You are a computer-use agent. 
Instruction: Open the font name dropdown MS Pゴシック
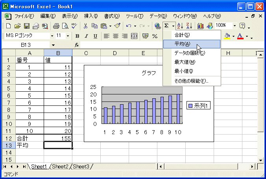click(x=52, y=36)
